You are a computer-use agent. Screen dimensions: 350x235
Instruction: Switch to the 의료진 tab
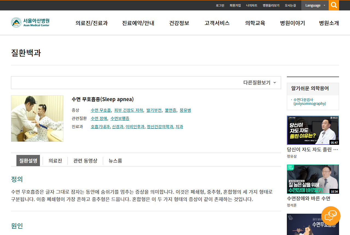55,161
